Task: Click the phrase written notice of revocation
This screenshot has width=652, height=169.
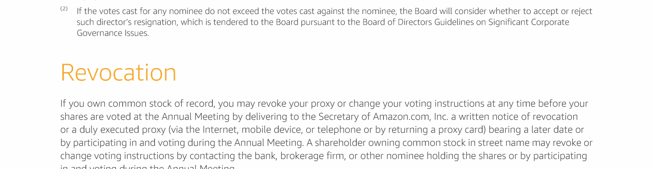Action: [x=518, y=117]
